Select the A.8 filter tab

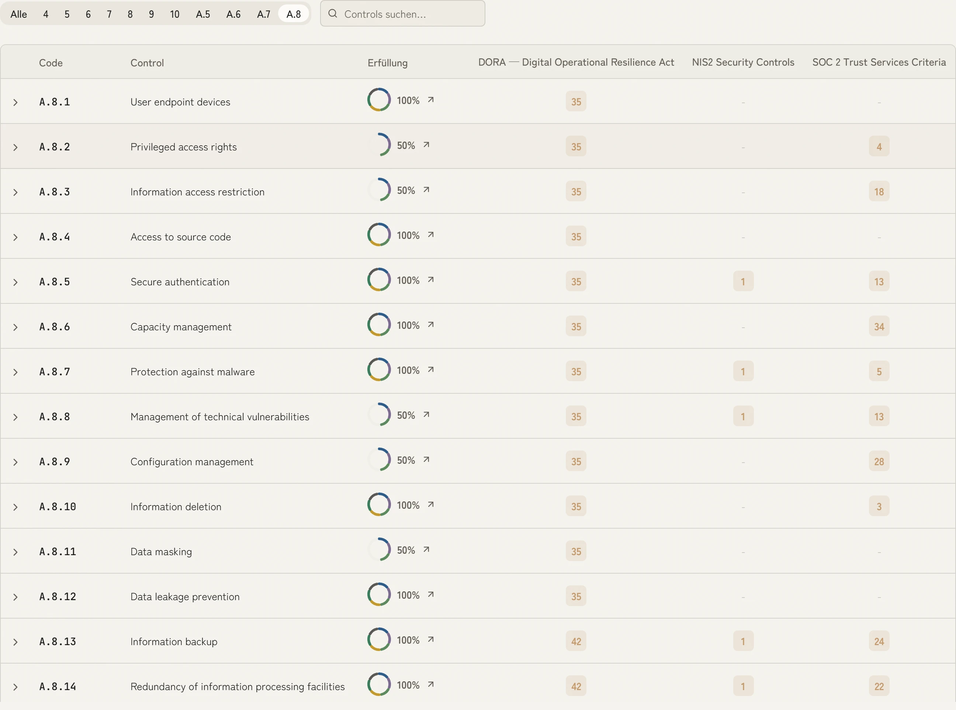click(294, 14)
